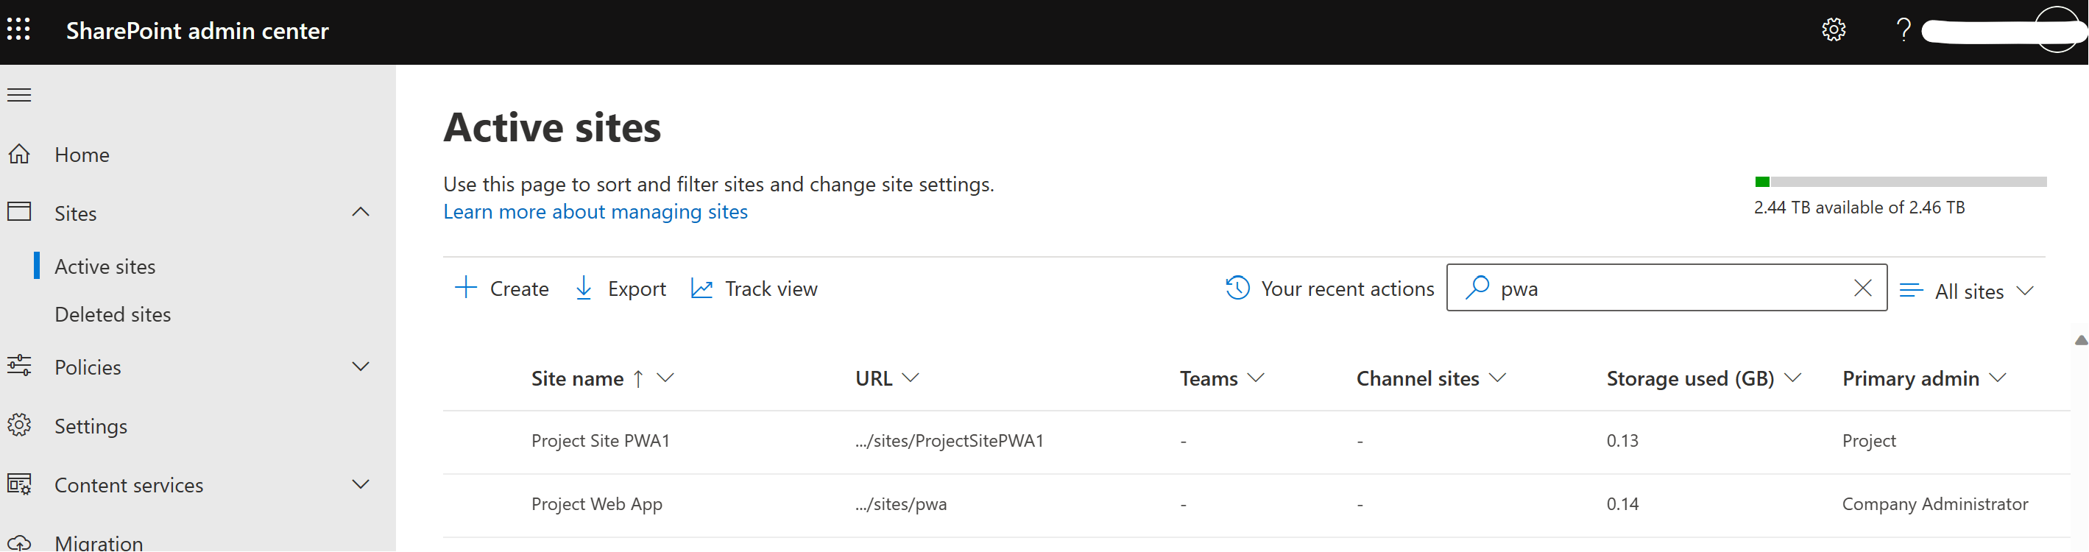The height and width of the screenshot is (552, 2089).
Task: Open Home in the navigation
Action: click(82, 154)
